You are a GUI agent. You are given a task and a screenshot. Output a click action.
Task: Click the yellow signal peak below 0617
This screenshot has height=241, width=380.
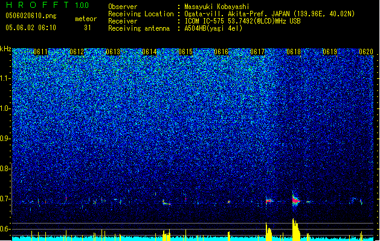(x=268, y=231)
